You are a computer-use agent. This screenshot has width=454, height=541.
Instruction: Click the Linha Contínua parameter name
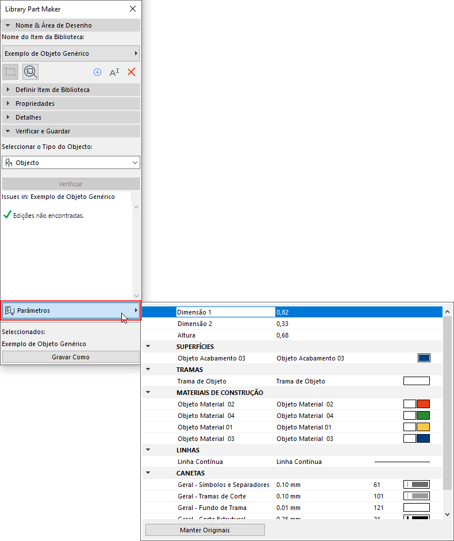click(200, 462)
